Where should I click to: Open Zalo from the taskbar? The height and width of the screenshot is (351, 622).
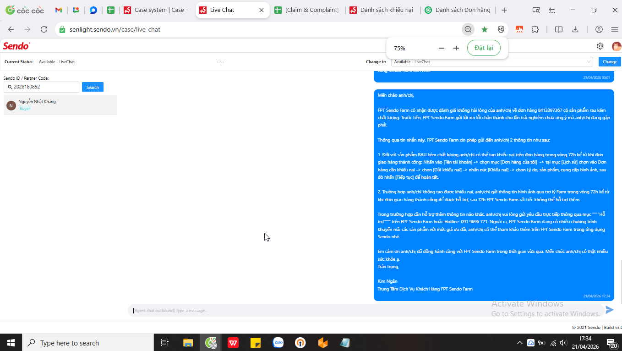click(278, 343)
